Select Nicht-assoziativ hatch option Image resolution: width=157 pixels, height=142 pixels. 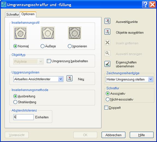click(x=108, y=99)
